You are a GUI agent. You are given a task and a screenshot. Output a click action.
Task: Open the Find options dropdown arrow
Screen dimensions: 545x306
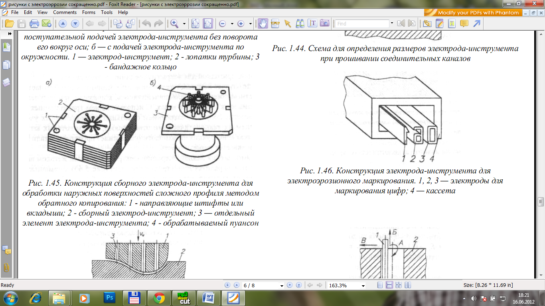(392, 24)
